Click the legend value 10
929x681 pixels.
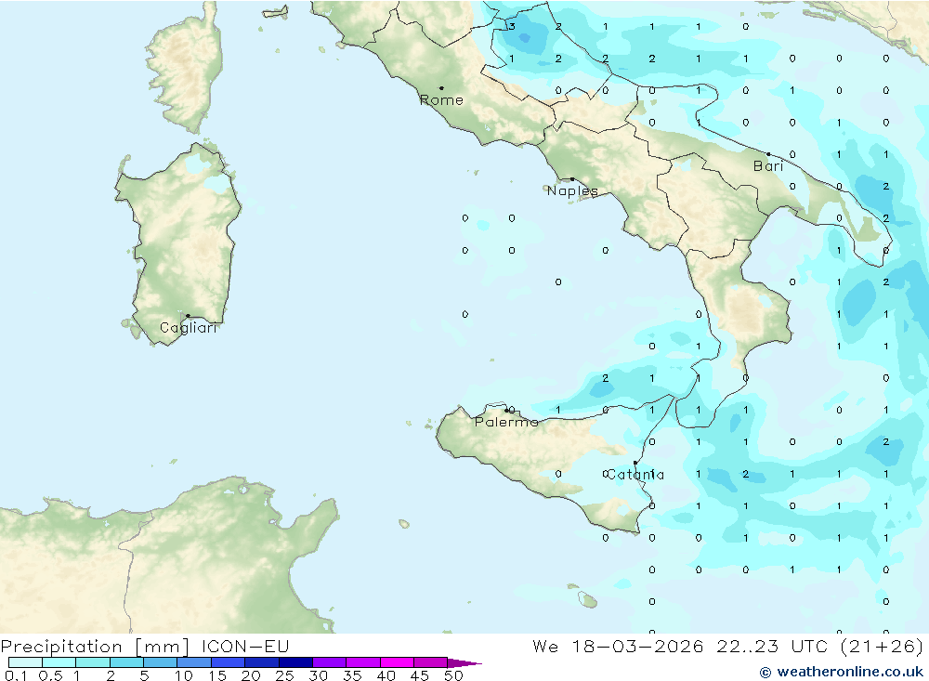pyautogui.click(x=184, y=675)
